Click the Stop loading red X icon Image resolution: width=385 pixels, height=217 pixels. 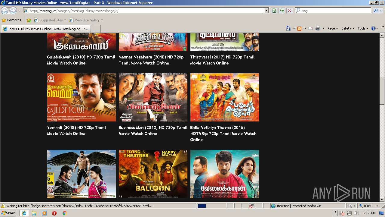point(289,11)
